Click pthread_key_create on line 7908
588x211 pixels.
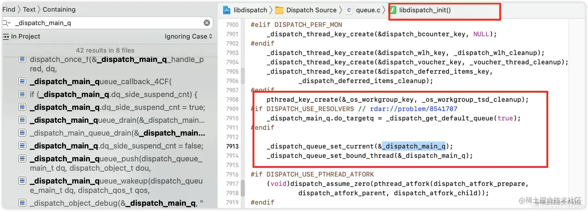click(298, 99)
